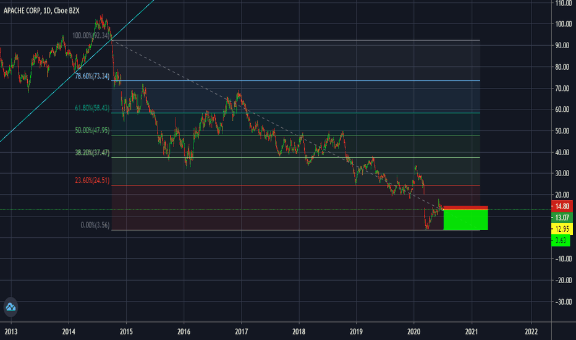This screenshot has height=340, width=576.
Task: Select the red 23.60% horizontal level line
Action: pos(295,185)
